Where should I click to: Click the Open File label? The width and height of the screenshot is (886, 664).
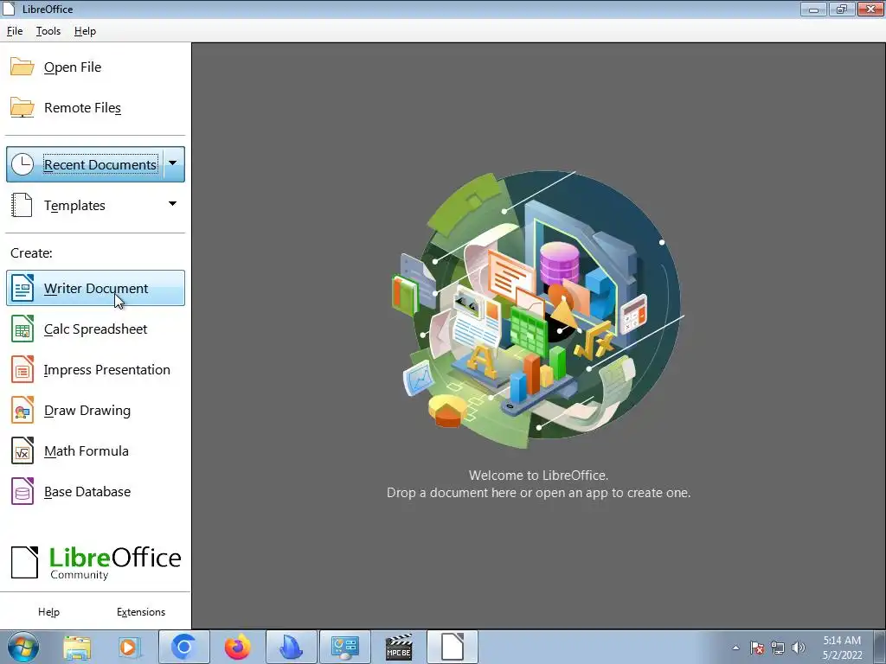coord(73,67)
